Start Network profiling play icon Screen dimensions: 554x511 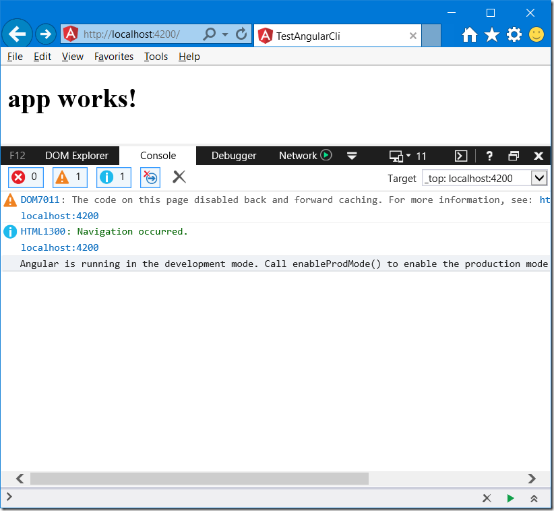(326, 155)
